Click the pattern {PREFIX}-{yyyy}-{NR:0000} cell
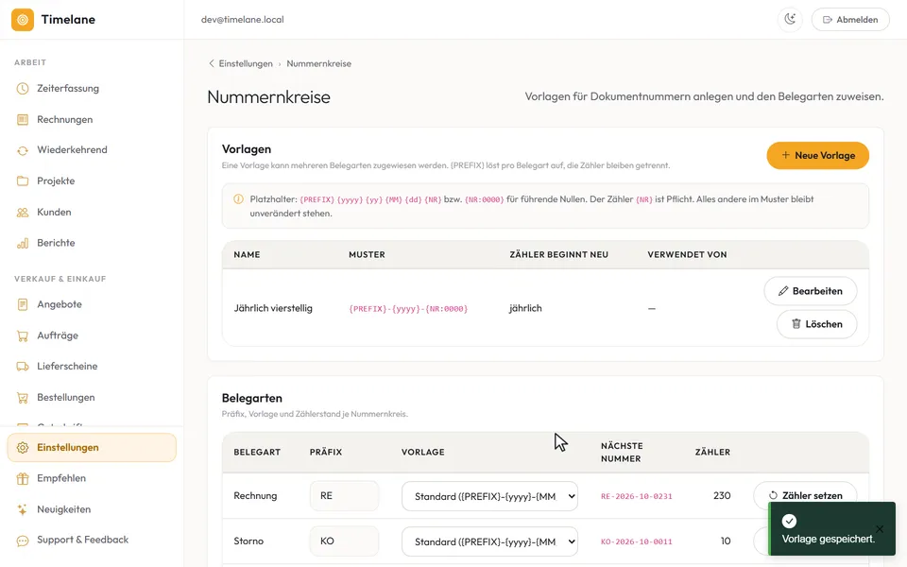This screenshot has width=907, height=567. point(408,309)
